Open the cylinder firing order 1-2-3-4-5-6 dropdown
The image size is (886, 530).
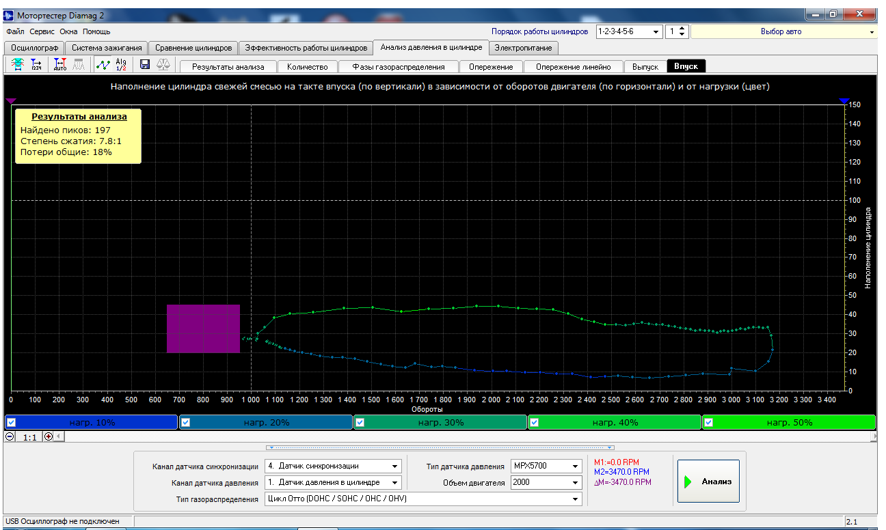coord(656,31)
